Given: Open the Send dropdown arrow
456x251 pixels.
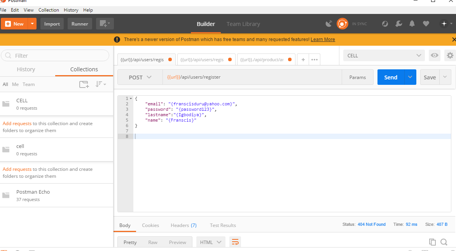Looking at the screenshot, I should click(x=410, y=77).
